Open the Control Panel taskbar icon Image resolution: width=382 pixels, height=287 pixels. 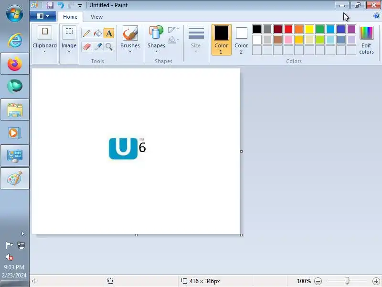(x=15, y=156)
